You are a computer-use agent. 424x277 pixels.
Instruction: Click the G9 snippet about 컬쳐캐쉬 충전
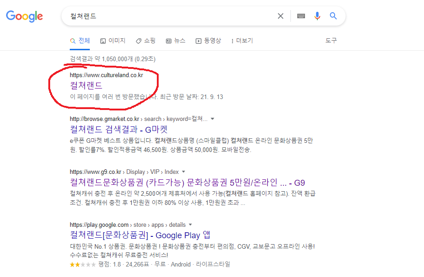(x=192, y=198)
